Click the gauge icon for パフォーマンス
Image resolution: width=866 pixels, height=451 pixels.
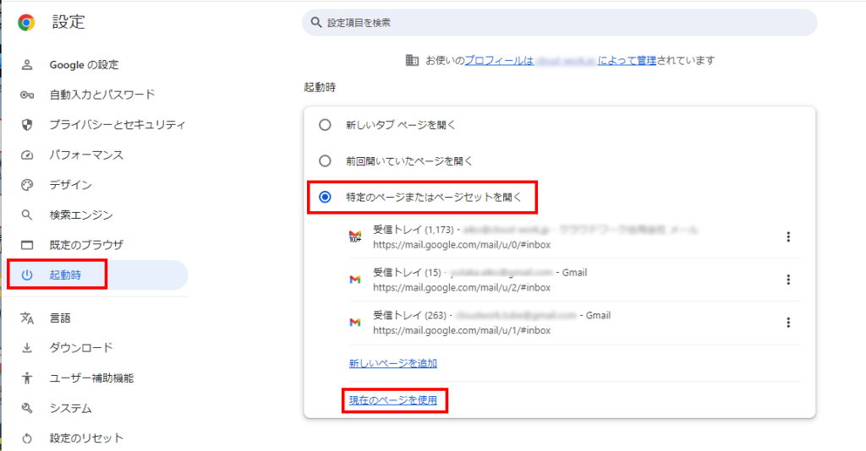[27, 155]
